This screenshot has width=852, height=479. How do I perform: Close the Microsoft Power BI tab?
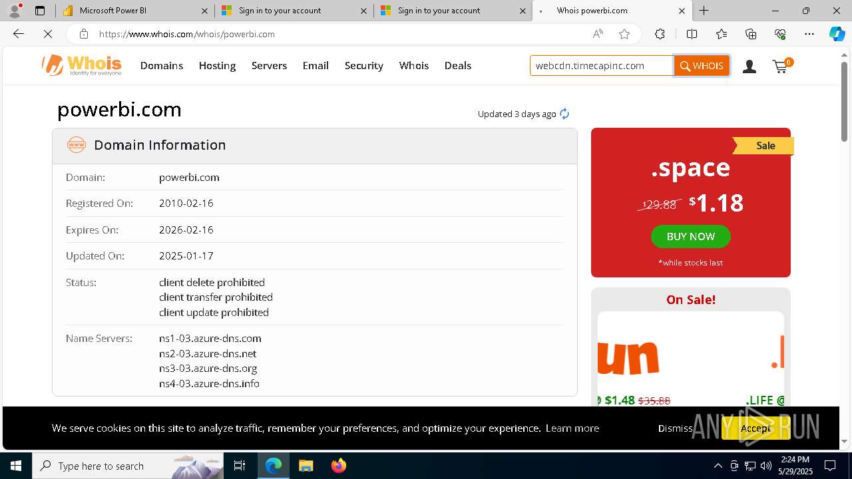coord(204,11)
